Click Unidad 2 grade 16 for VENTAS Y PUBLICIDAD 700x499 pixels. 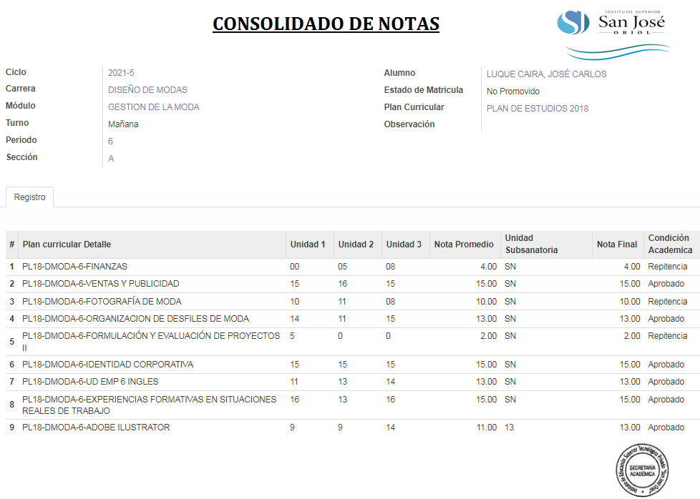342,284
